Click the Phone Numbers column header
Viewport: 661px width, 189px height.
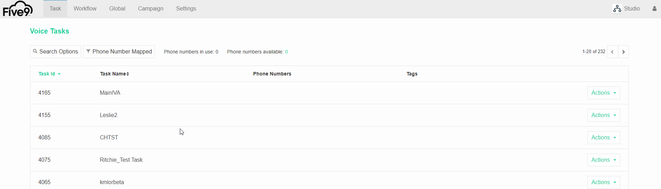pos(272,74)
